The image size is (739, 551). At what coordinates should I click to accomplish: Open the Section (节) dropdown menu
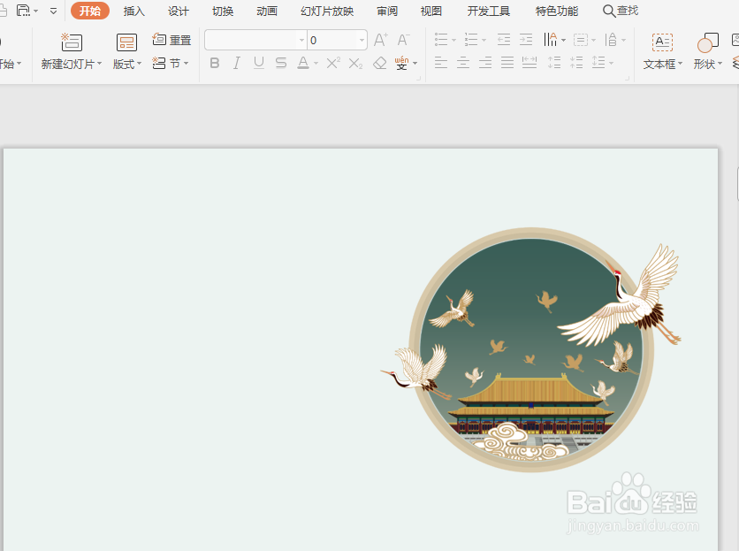tap(172, 63)
